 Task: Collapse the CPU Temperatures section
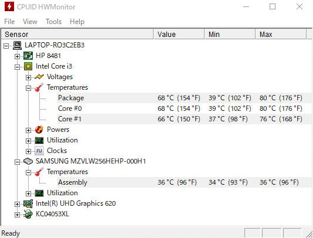28,88
